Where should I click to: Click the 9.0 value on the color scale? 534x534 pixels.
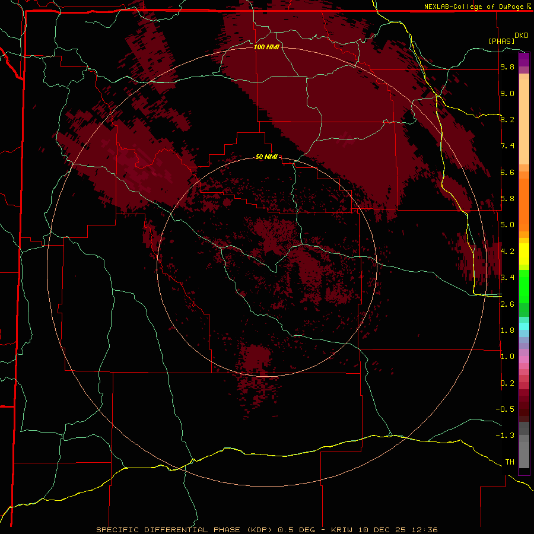(x=507, y=93)
